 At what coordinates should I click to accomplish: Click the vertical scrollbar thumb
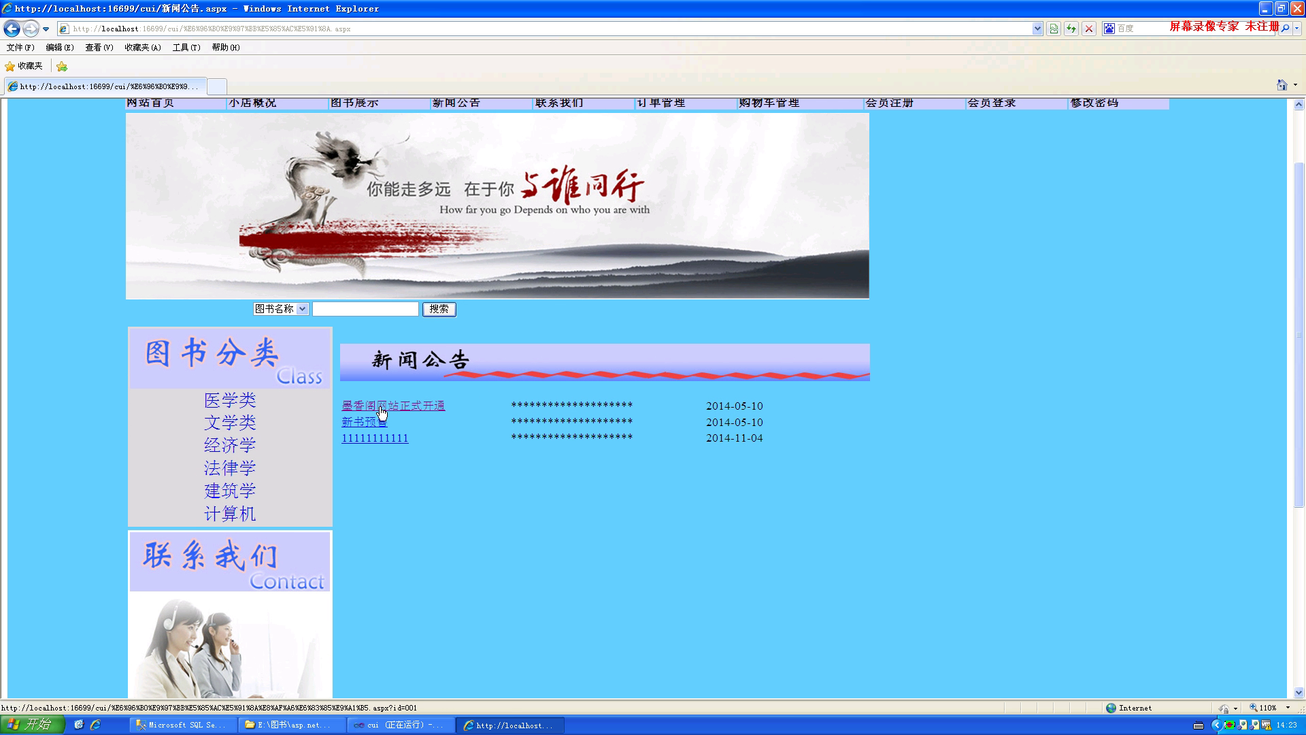1299,335
